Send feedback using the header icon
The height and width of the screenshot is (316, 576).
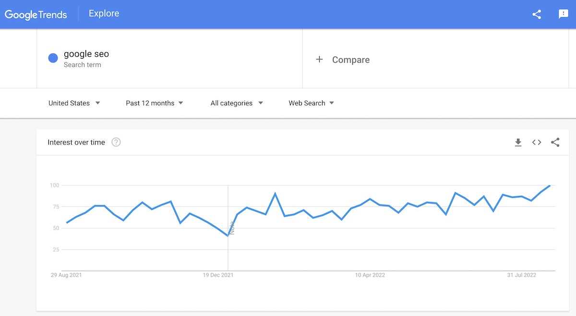(563, 14)
